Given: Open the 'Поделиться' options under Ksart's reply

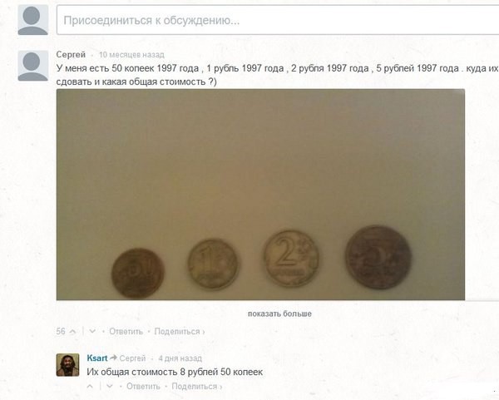Looking at the screenshot, I should tap(196, 387).
